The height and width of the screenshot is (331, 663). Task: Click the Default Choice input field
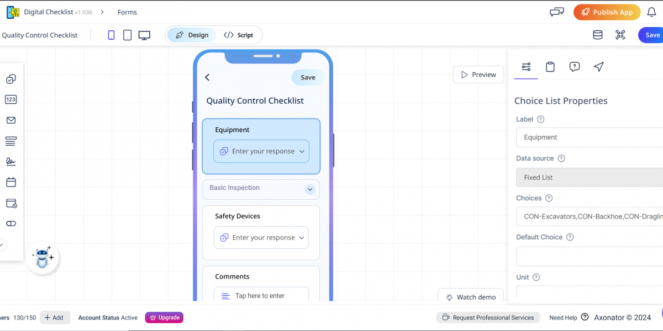click(589, 257)
